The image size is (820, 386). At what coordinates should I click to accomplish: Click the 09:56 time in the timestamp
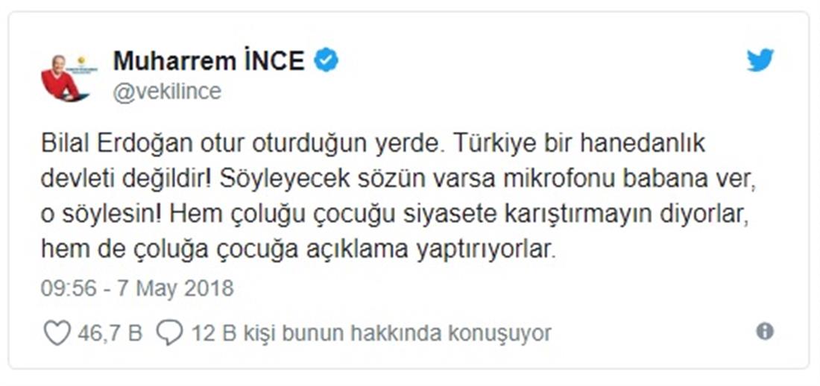tap(69, 288)
